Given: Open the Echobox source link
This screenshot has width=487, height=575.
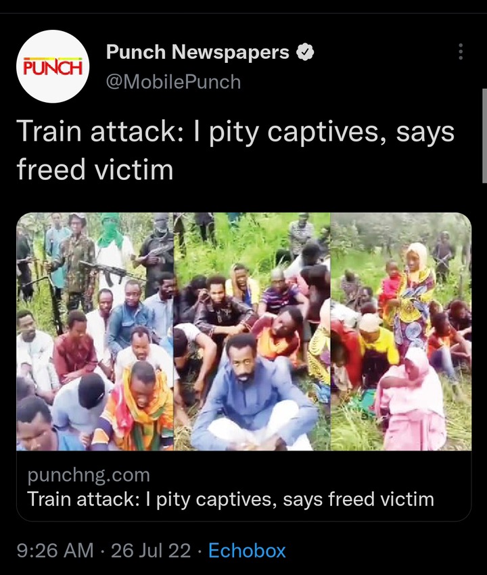Looking at the screenshot, I should (247, 551).
